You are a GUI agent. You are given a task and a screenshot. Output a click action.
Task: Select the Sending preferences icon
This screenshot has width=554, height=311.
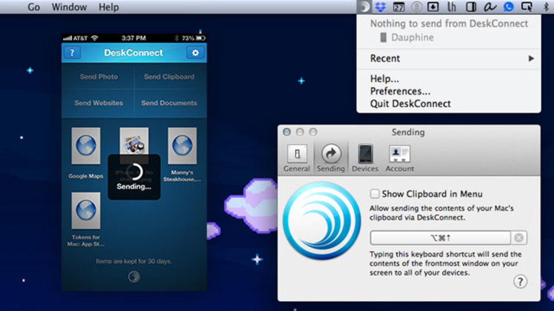coord(331,158)
